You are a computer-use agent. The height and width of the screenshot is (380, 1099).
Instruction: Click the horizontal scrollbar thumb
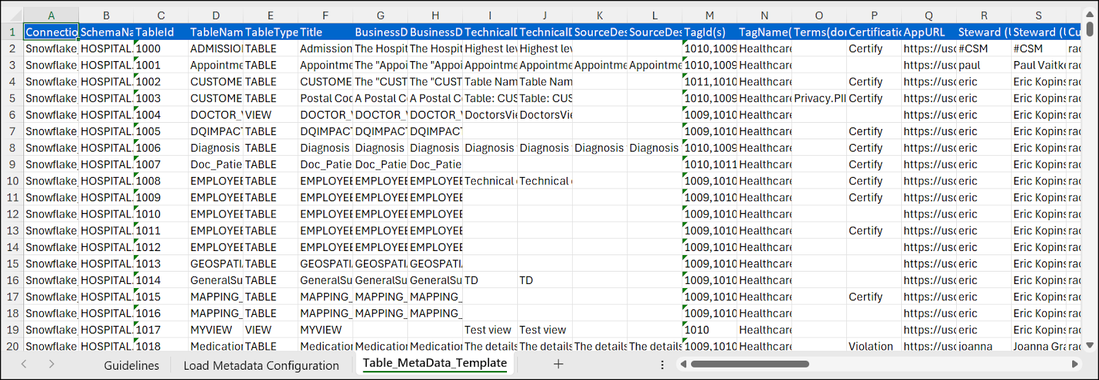click(749, 364)
